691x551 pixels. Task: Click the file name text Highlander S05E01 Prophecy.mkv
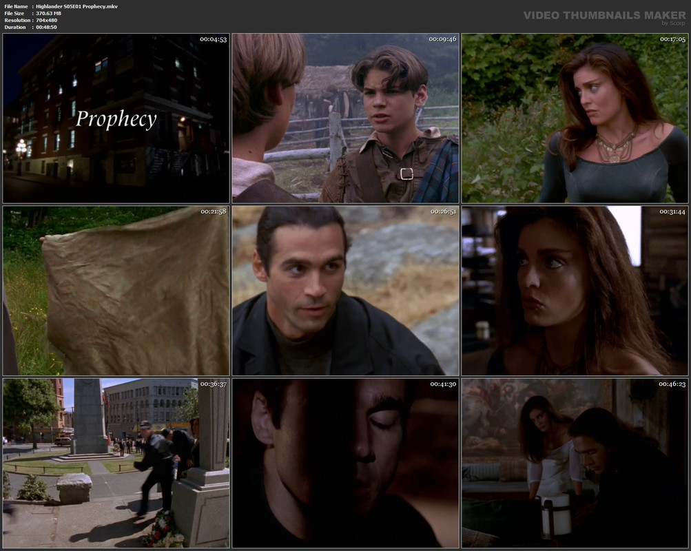tap(76, 7)
